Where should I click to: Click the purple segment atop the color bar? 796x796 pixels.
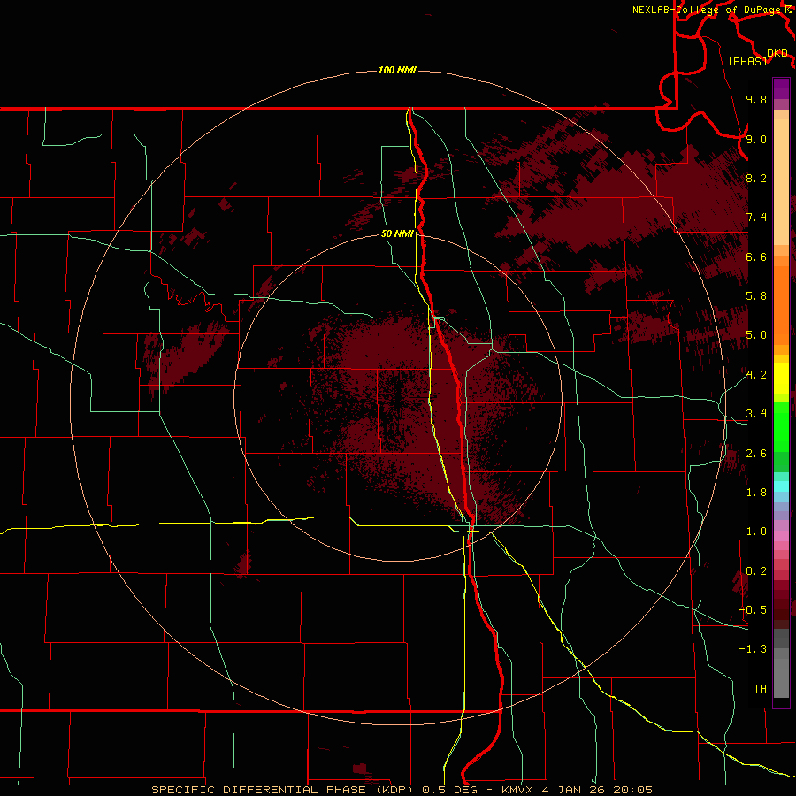point(781,88)
